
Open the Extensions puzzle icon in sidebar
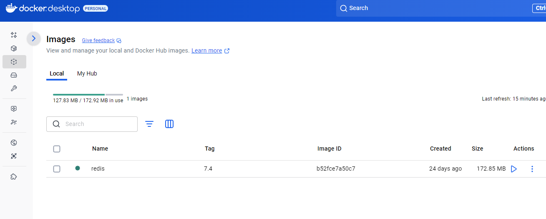14,176
